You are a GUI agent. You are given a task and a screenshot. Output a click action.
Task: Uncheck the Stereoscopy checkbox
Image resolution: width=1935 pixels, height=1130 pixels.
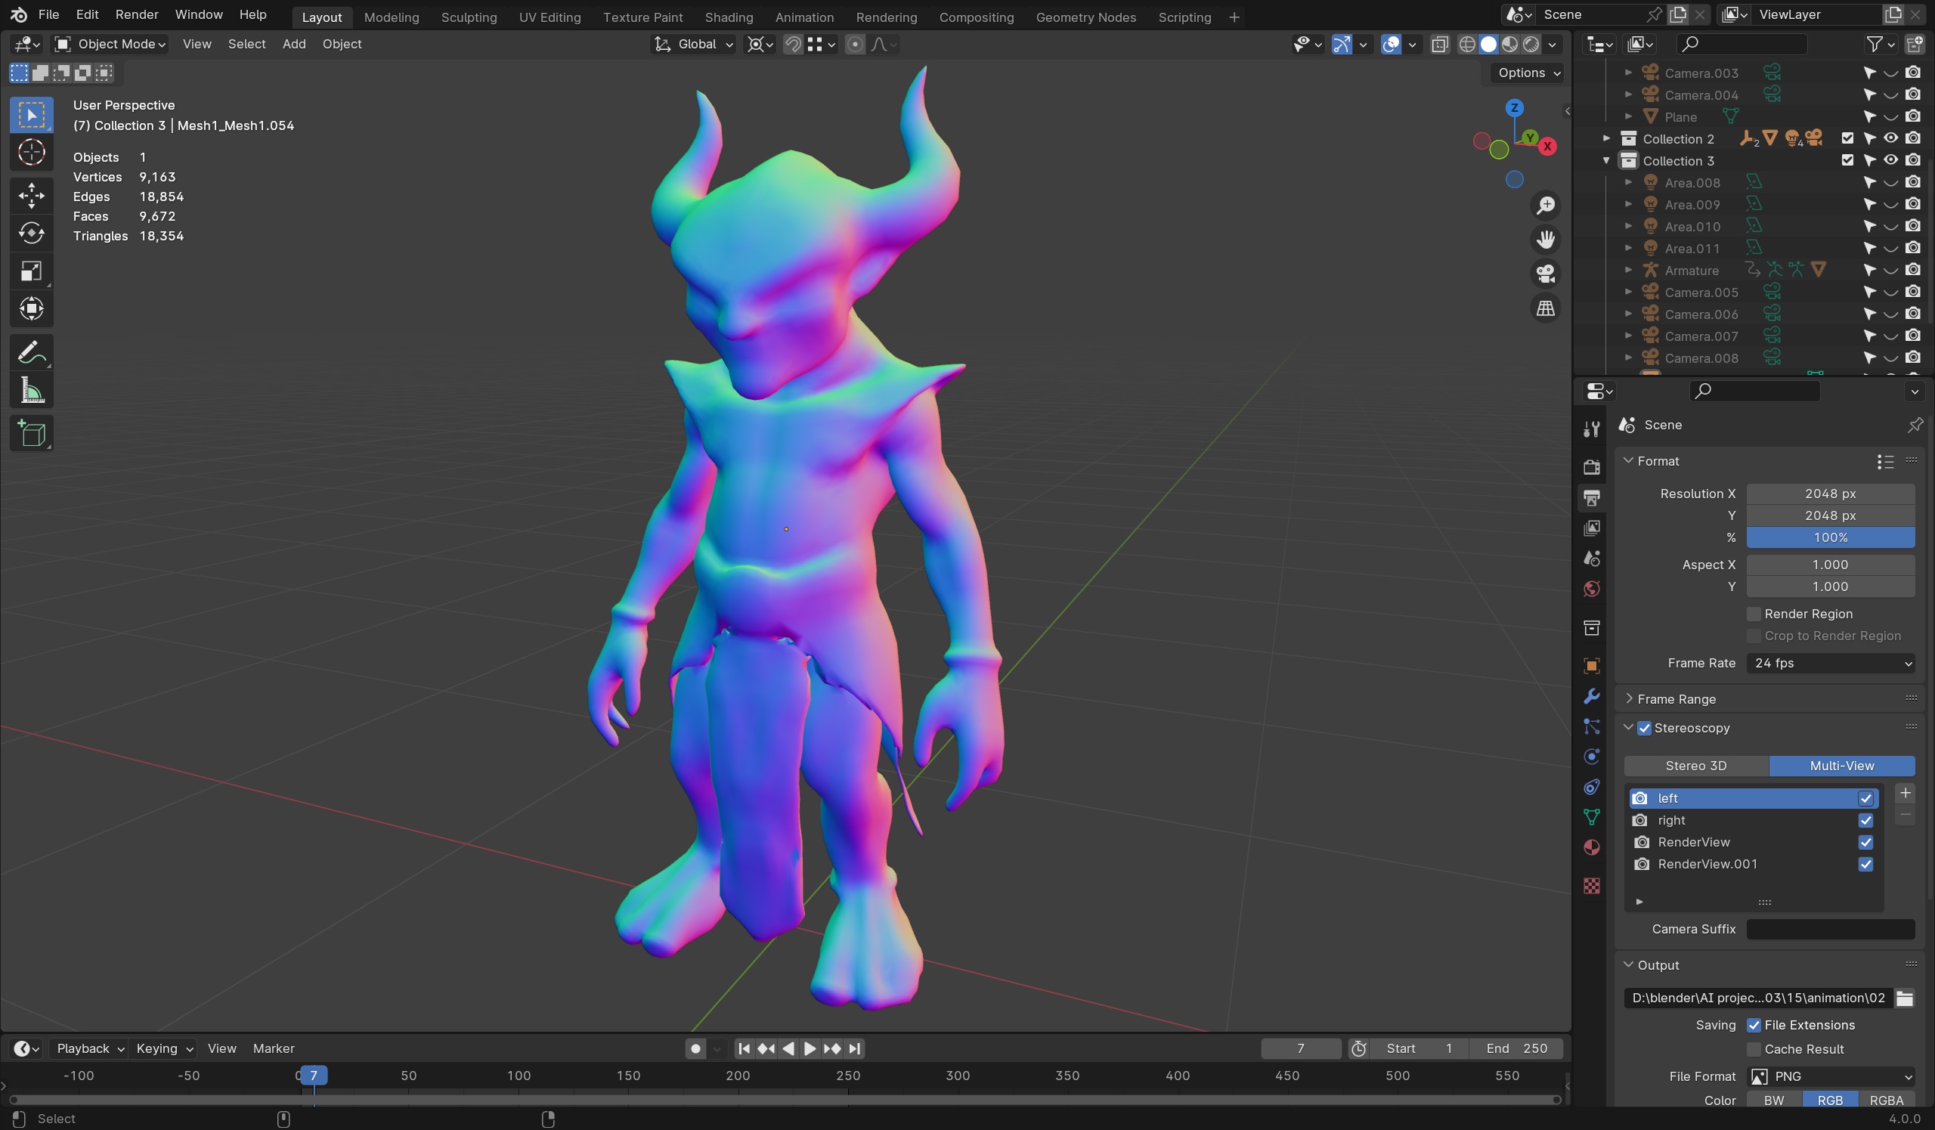[x=1644, y=729]
